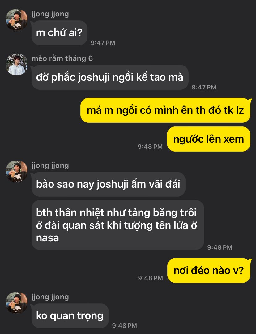Viewport: 256px width, 334px height.
Task: Tap 9:48 PM timestamp beside 'ko quan trọng'
Action: (x=125, y=325)
